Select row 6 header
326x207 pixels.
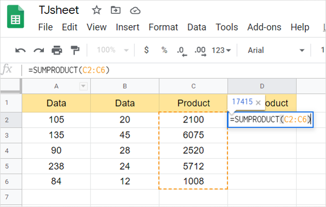tap(11, 182)
